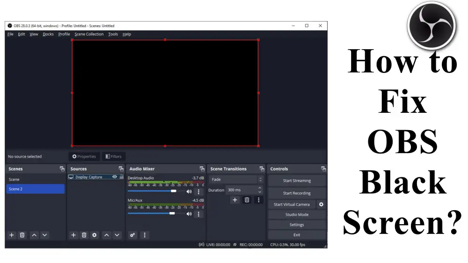Open the Docks menu
This screenshot has width=468, height=263.
(48, 34)
